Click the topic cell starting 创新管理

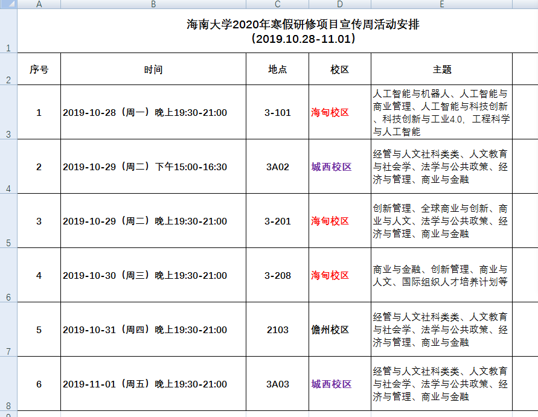441,220
